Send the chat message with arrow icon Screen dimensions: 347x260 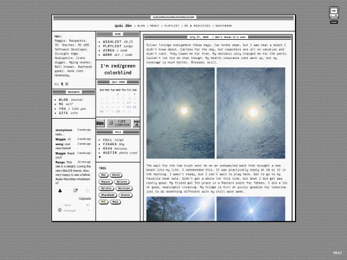coord(88,210)
